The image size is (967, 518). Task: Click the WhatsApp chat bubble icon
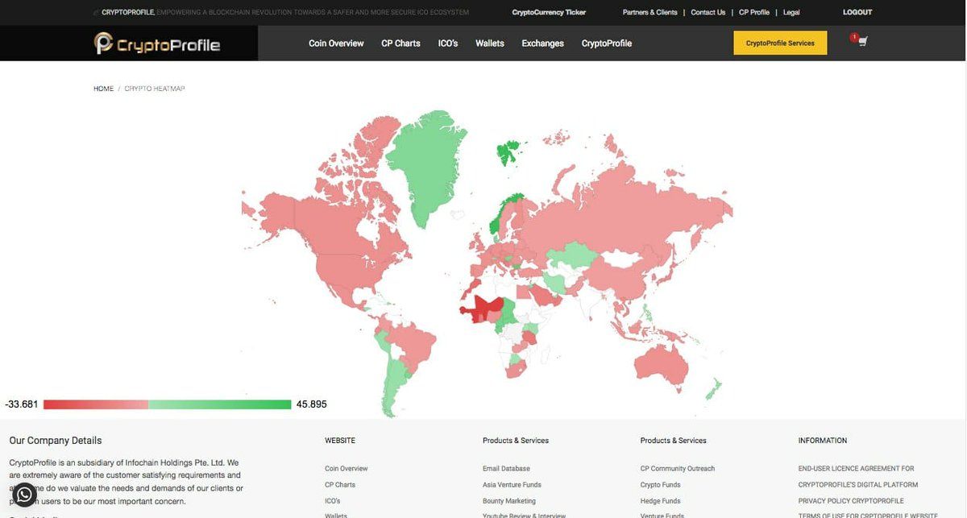click(x=25, y=495)
